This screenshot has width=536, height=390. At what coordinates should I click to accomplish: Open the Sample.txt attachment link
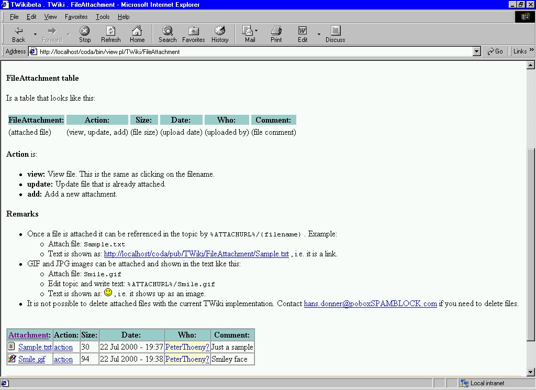[x=35, y=347]
